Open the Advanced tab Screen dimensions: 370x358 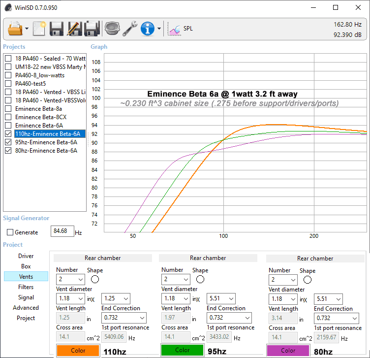click(x=26, y=308)
